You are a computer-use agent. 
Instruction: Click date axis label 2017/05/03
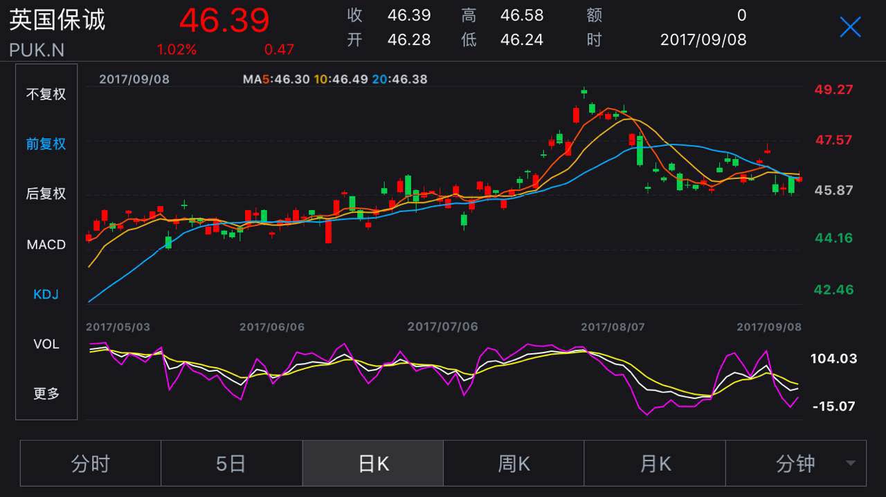(x=118, y=327)
